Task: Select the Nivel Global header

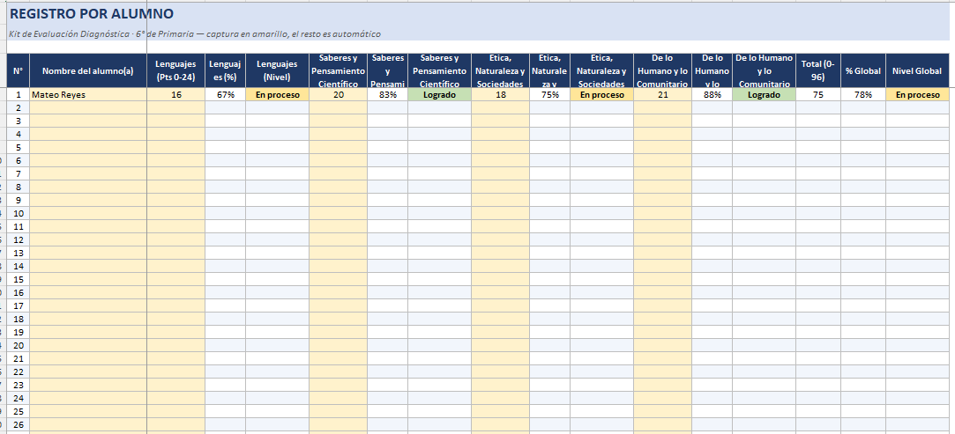Action: tap(916, 70)
